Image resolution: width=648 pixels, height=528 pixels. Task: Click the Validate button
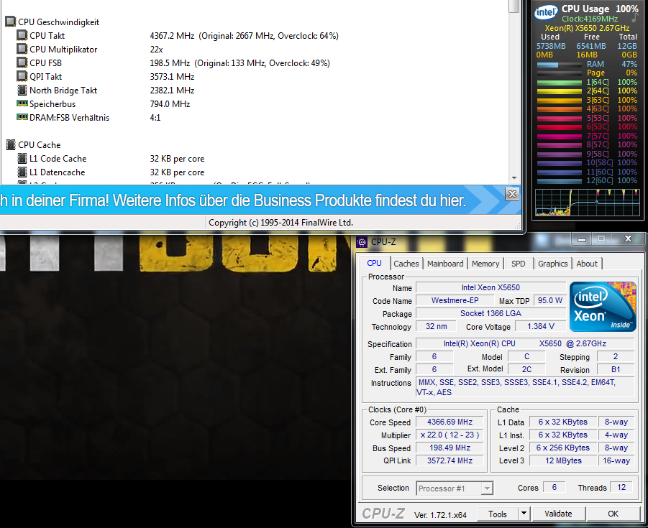(558, 514)
